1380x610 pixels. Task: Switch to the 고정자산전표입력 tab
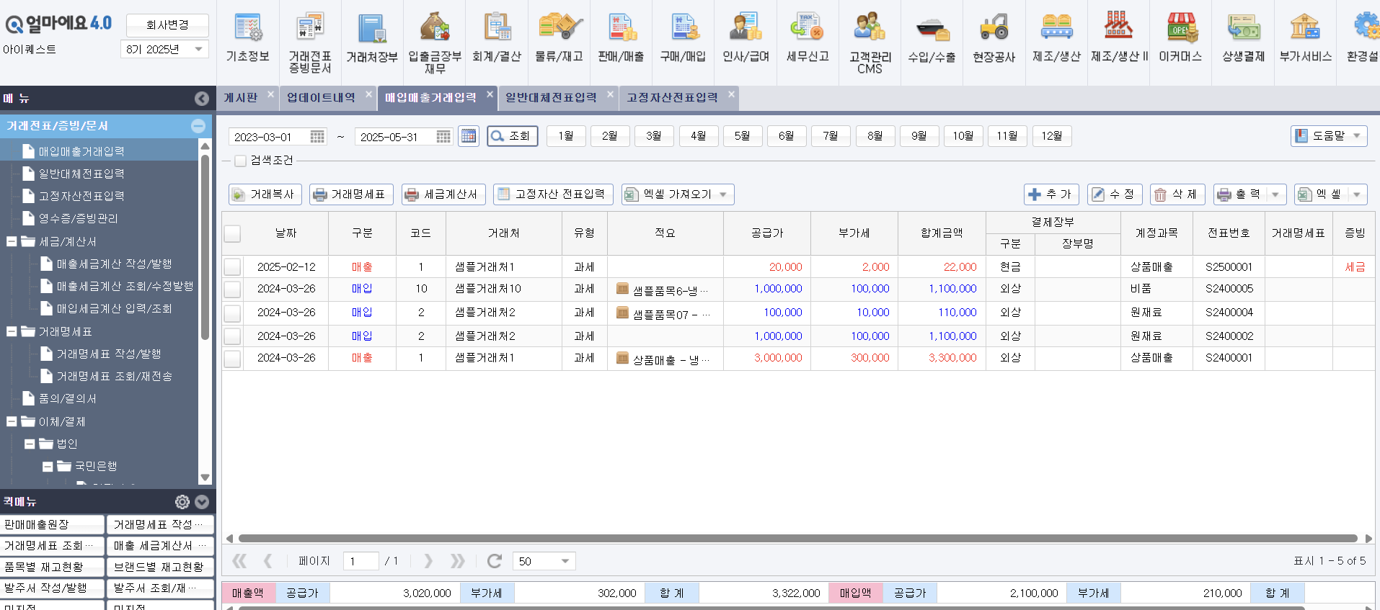(672, 98)
